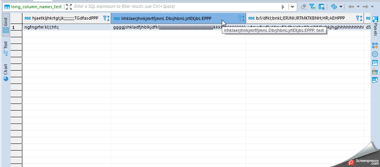Open the filter history dropdown
The width and height of the screenshot is (380, 167).
tap(292, 7)
